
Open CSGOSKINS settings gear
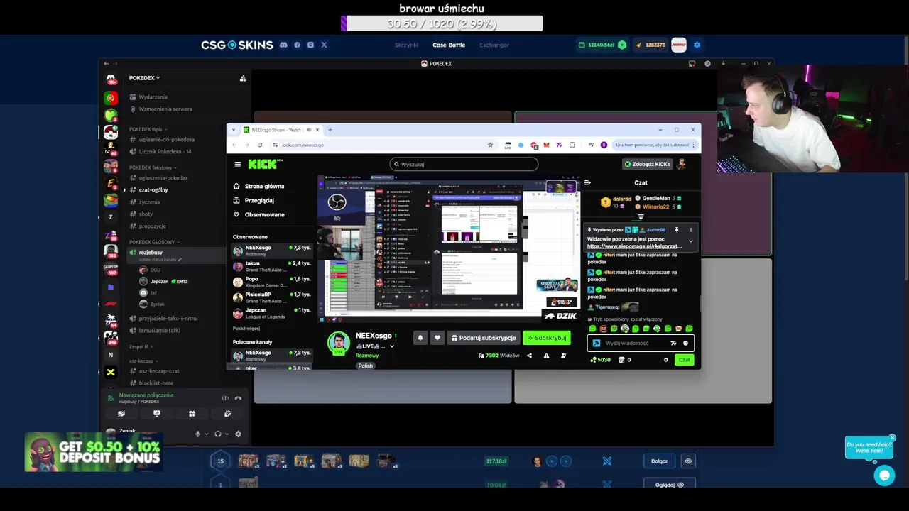point(697,45)
